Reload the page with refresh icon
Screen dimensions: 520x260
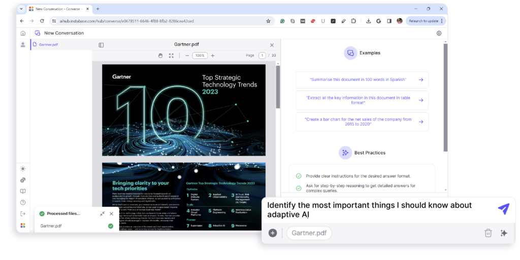coord(42,21)
